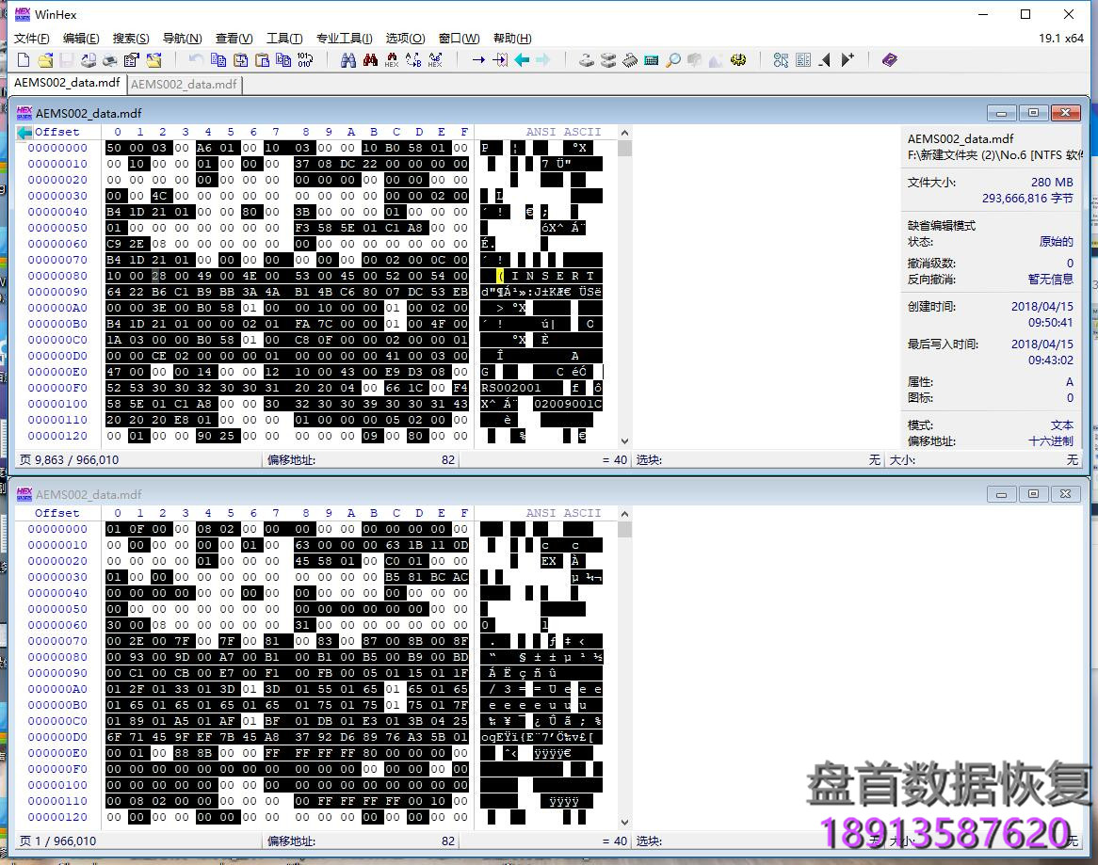The image size is (1098, 865).
Task: Maximize the upper AEMS002_data.mdf child window
Action: pos(1033,113)
